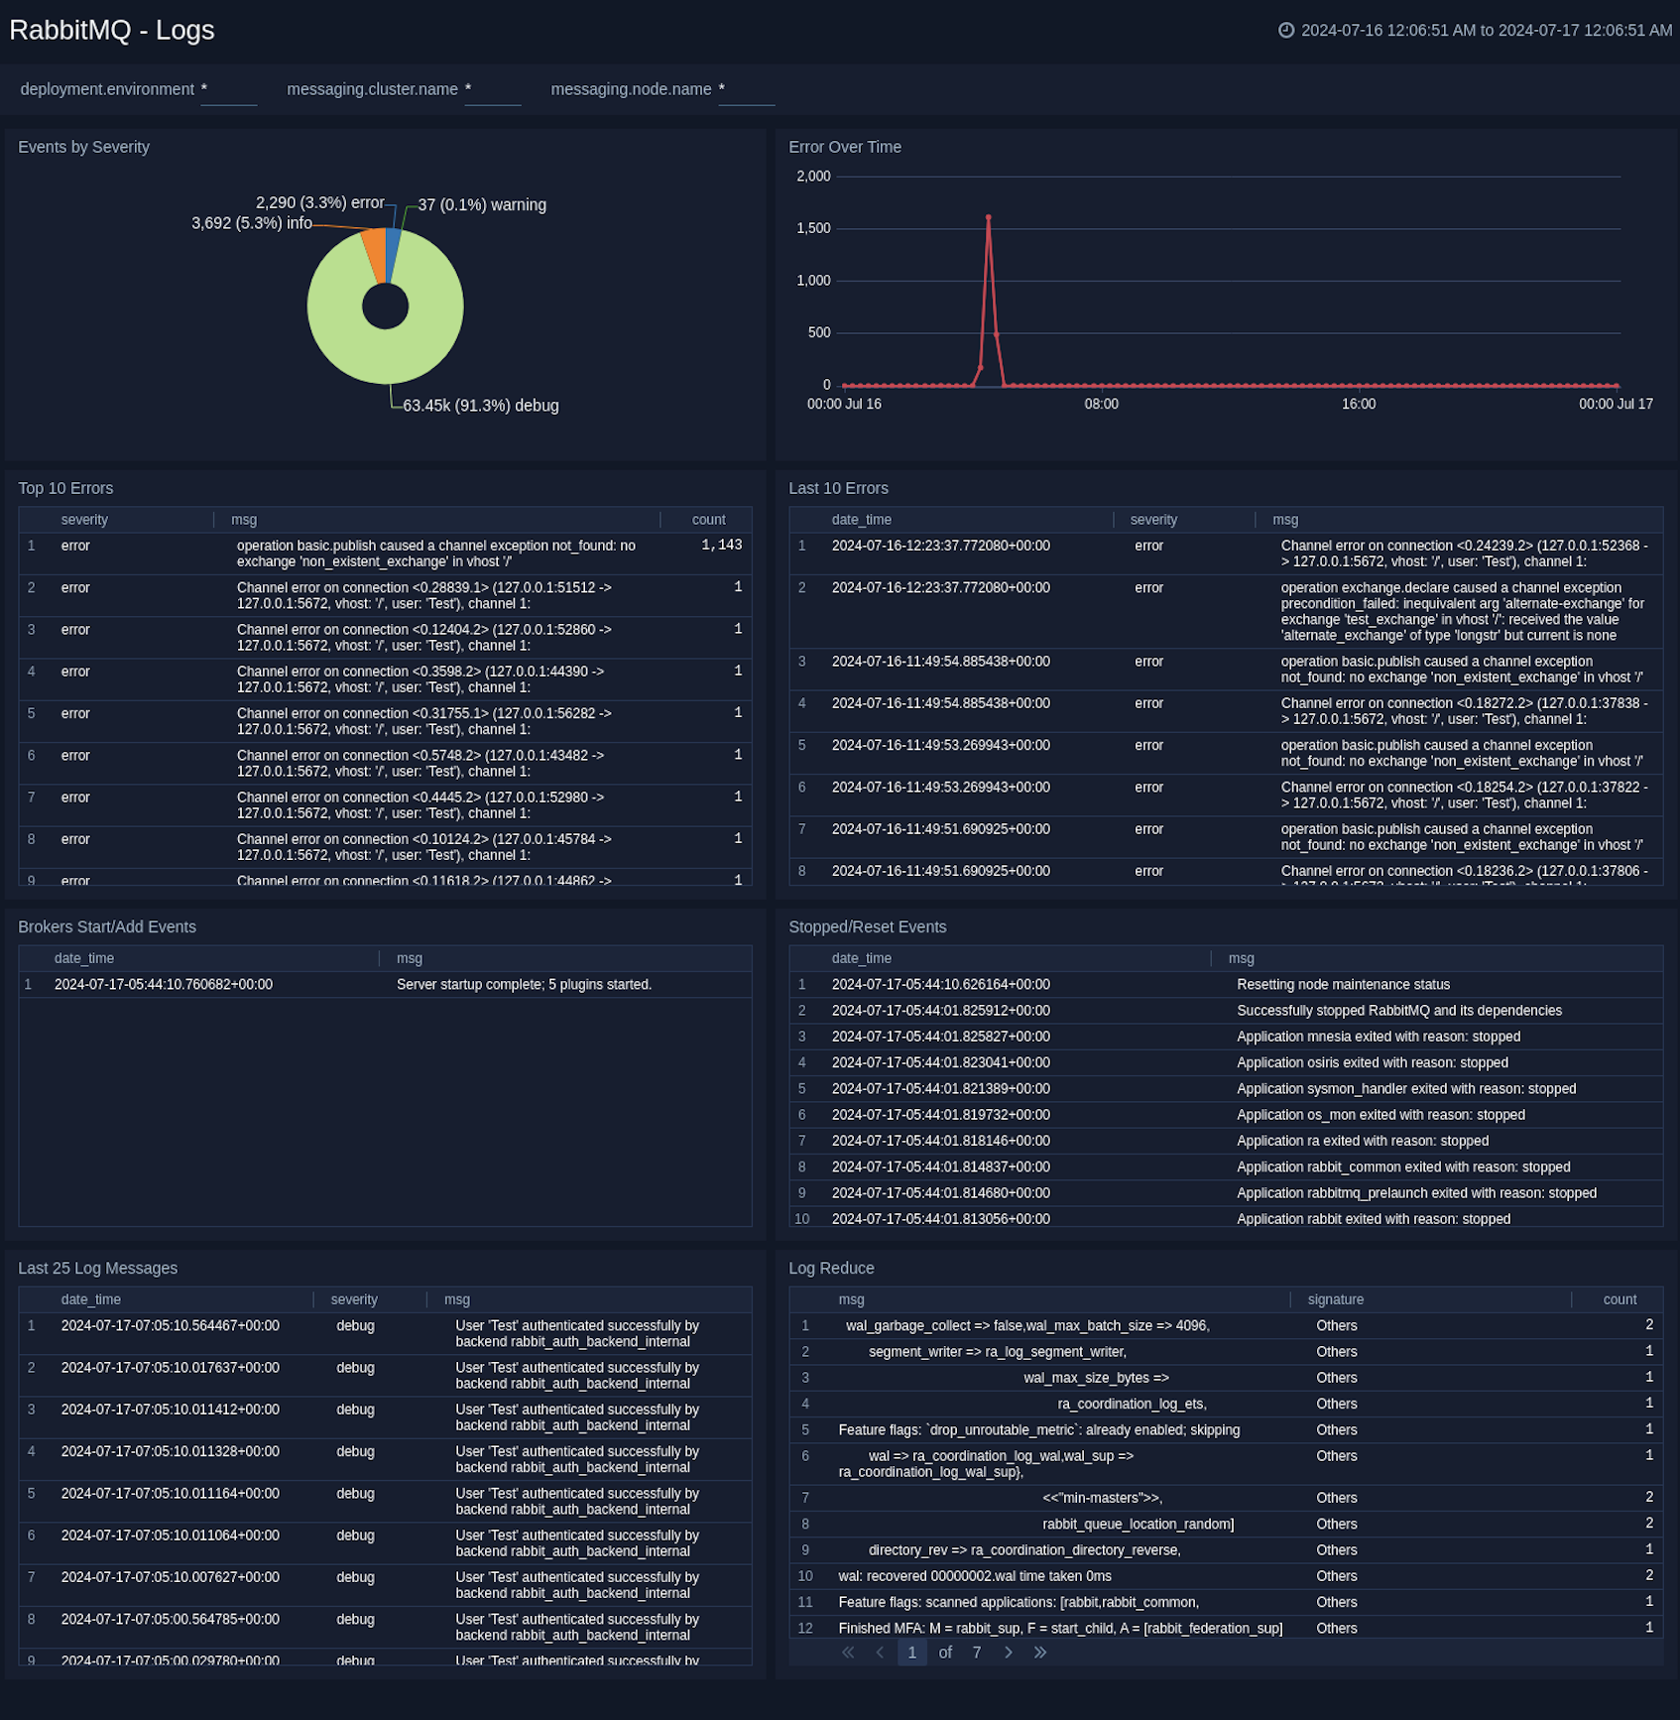The height and width of the screenshot is (1720, 1680).
Task: Go to first page in Log Reduce
Action: [x=848, y=1653]
